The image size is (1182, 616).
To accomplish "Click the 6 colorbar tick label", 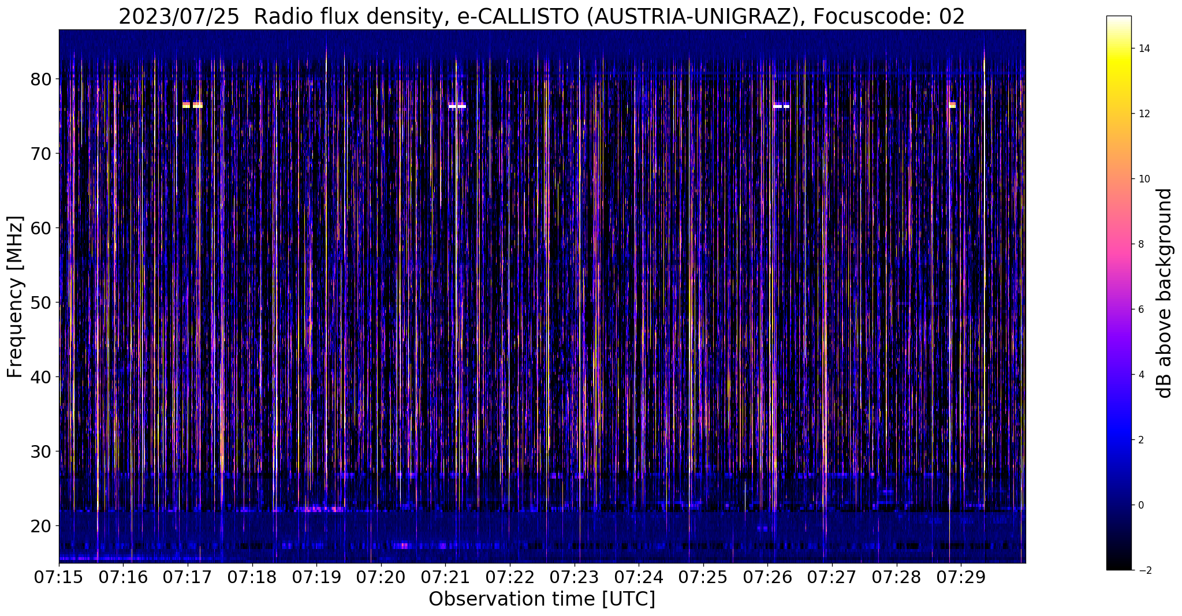I will (x=1140, y=309).
